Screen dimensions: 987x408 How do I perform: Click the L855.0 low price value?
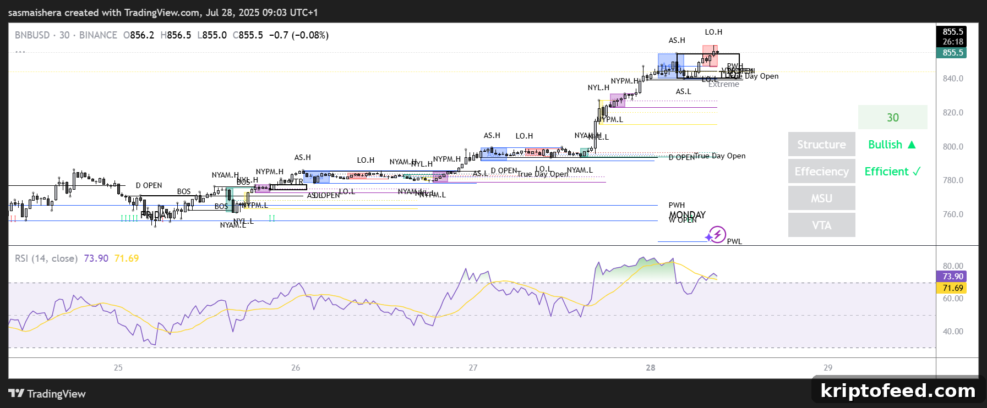pos(212,35)
